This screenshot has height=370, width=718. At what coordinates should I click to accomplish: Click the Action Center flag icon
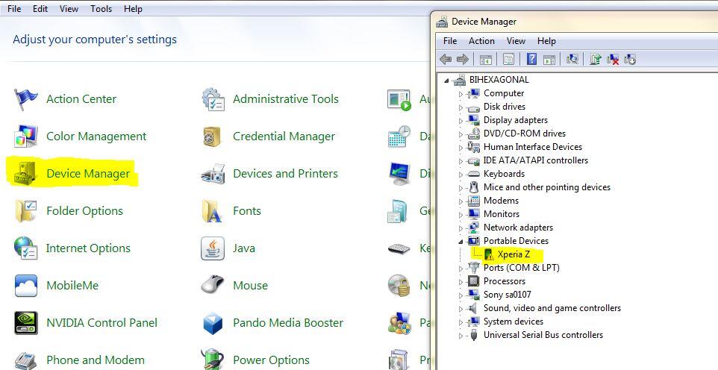25,99
